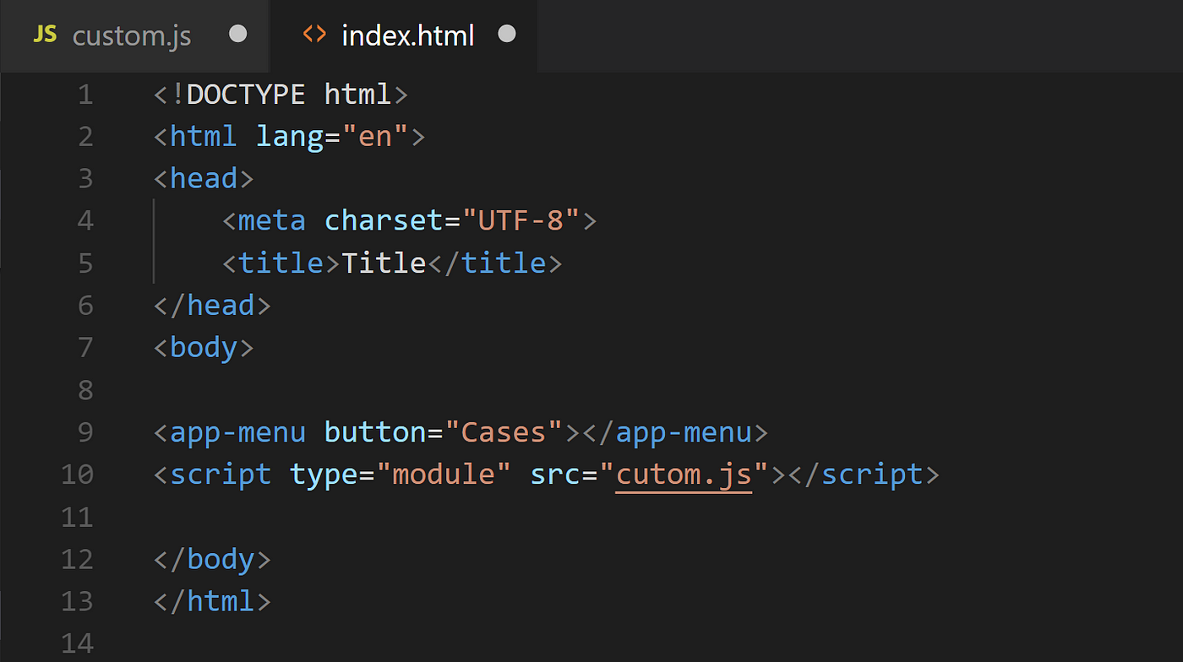The height and width of the screenshot is (662, 1183).
Task: Click line number 14 in gutter
Action: (77, 643)
